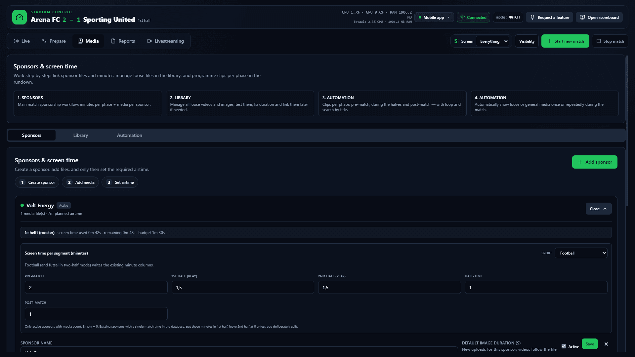
Task: Click the Pre-match minutes field
Action: (96, 287)
